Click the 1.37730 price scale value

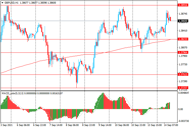point(183,65)
